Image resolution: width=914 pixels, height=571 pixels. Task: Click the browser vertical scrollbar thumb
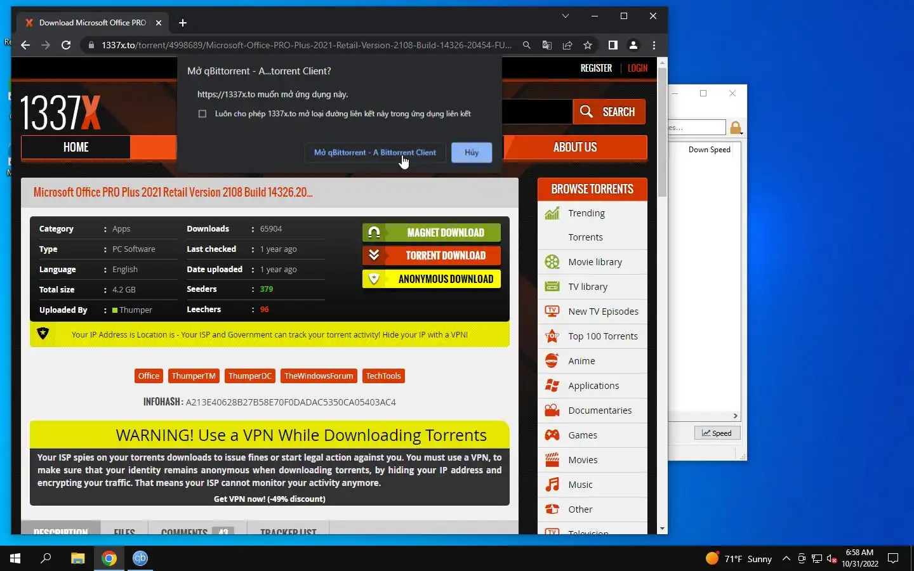tap(662, 132)
